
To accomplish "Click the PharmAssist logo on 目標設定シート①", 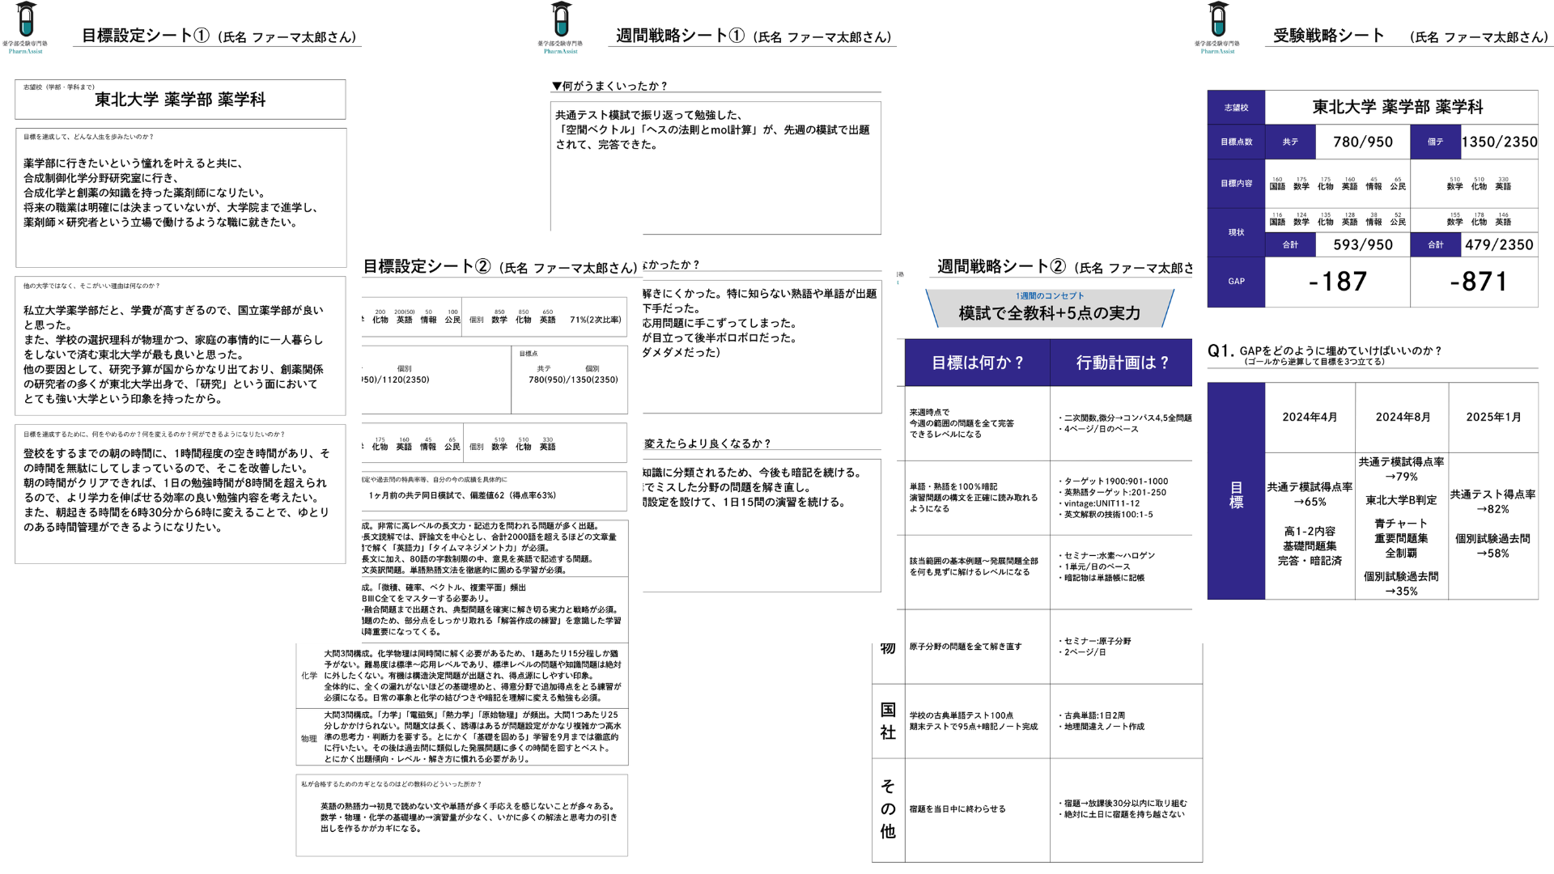I will [x=25, y=28].
